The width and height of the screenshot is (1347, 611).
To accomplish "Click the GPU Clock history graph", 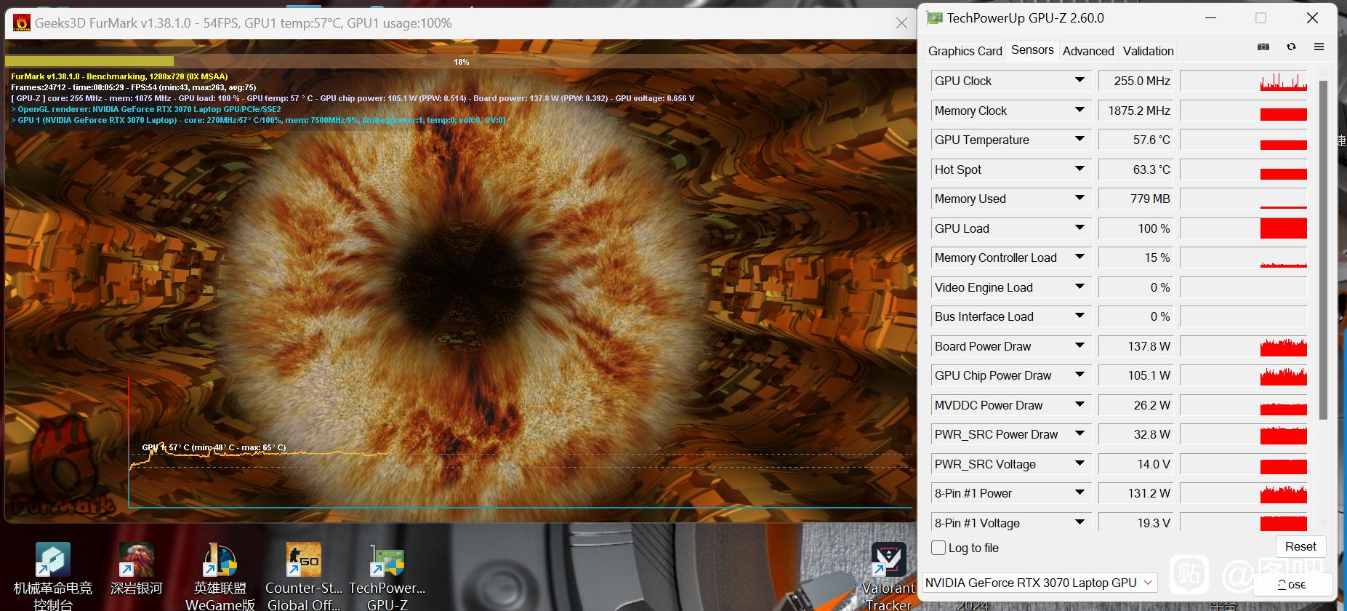I will 1243,81.
